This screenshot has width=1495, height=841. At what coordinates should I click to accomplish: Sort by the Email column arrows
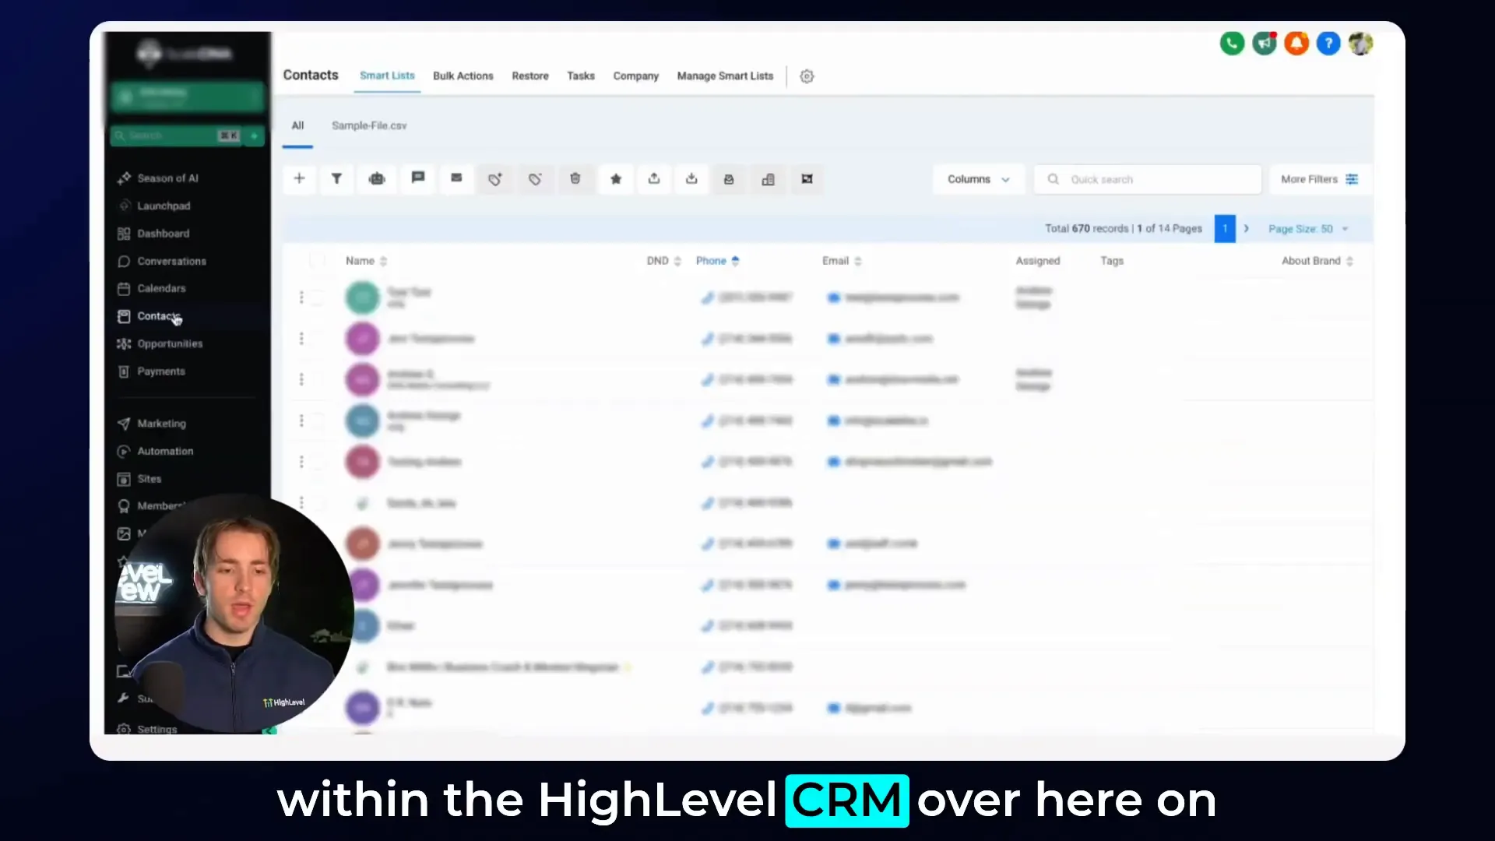[857, 261]
